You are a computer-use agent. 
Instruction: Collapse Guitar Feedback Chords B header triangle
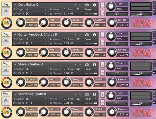coord(15,35)
